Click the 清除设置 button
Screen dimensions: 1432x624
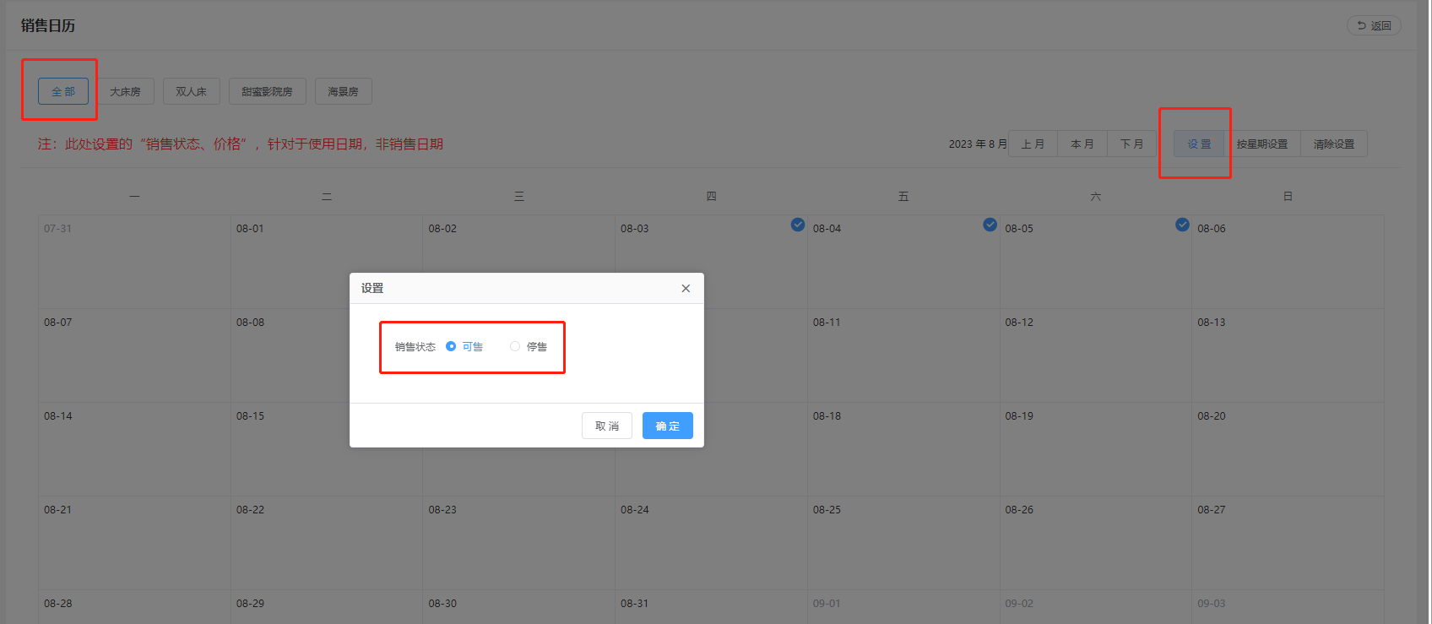(1333, 144)
